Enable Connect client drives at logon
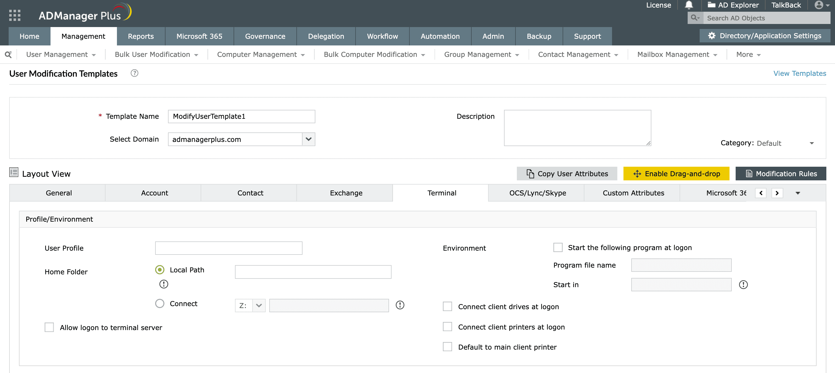 click(x=447, y=306)
